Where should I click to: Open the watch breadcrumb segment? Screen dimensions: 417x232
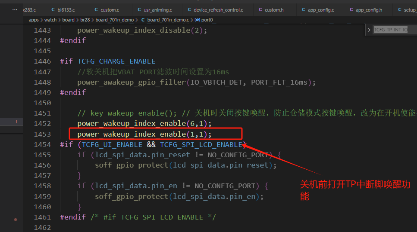50,20
